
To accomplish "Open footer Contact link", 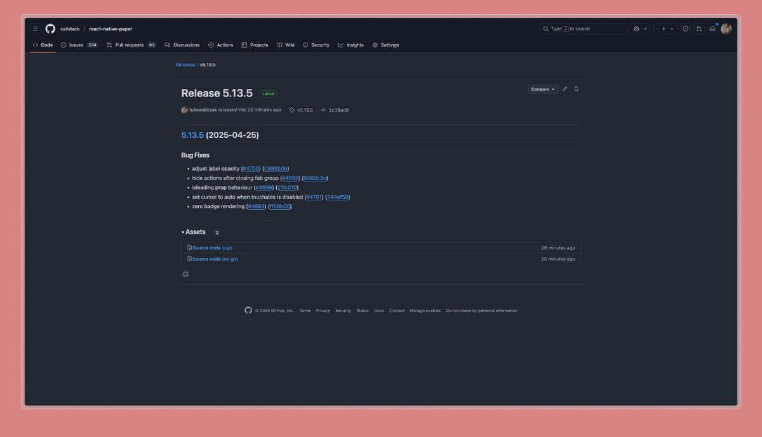I will coord(397,311).
